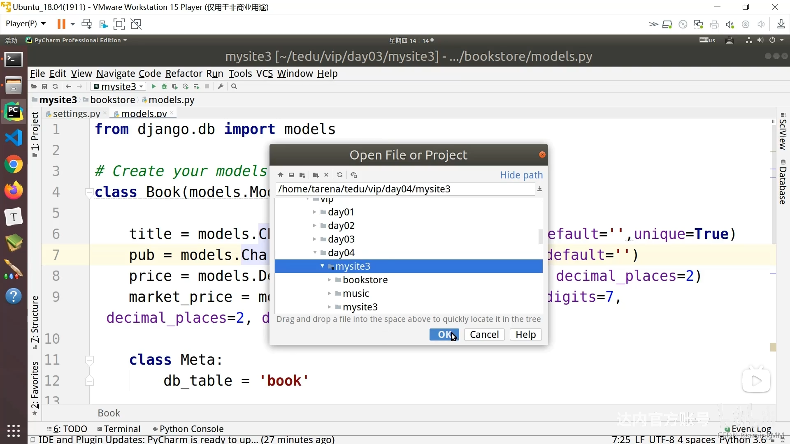Viewport: 790px width, 444px height.
Task: Open Settings via the wrench icon
Action: (x=221, y=87)
